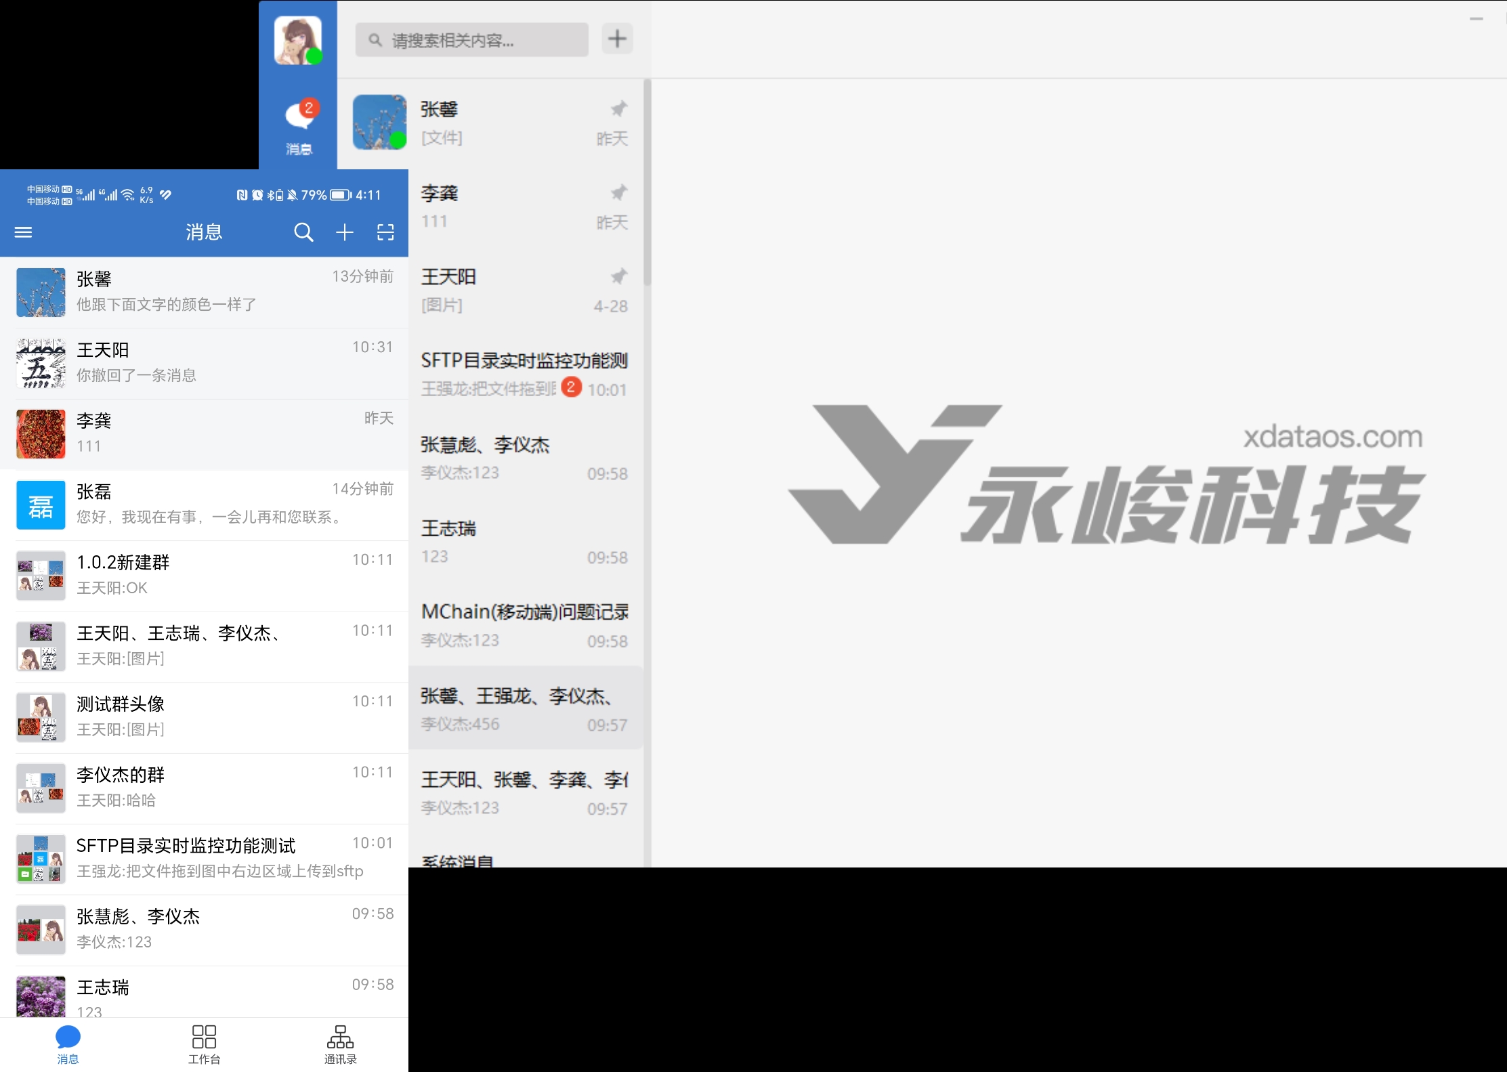Image resolution: width=1507 pixels, height=1072 pixels.
Task: Click the pin icon on desktop 李龚 chat
Action: (x=618, y=193)
